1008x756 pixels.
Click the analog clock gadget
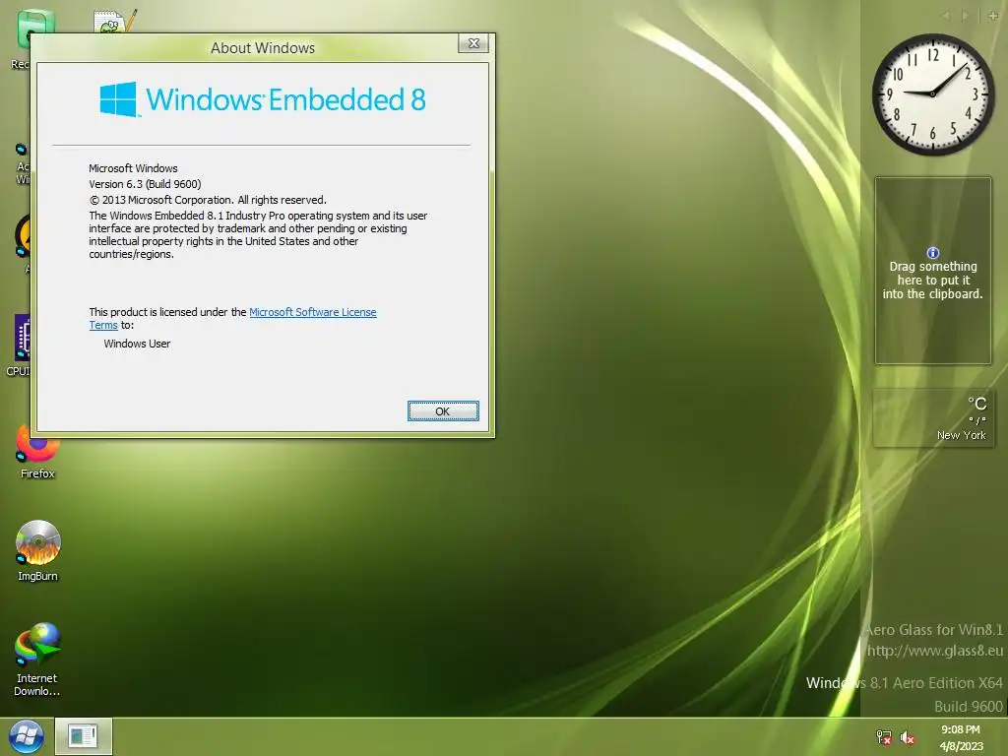[933, 94]
